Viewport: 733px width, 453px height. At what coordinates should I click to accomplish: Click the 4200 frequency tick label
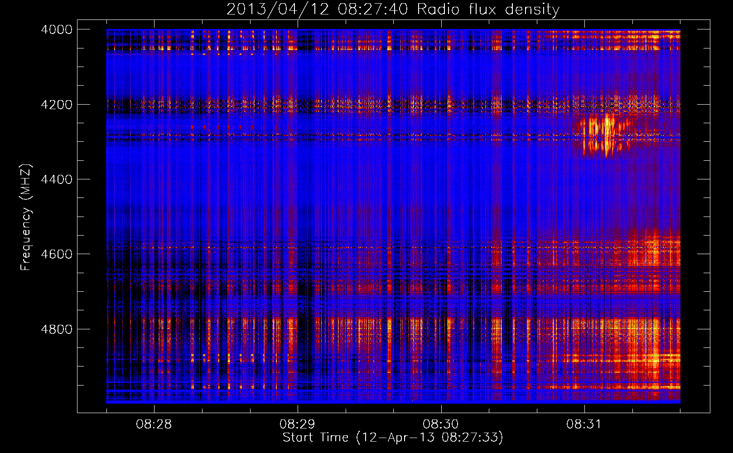point(57,105)
